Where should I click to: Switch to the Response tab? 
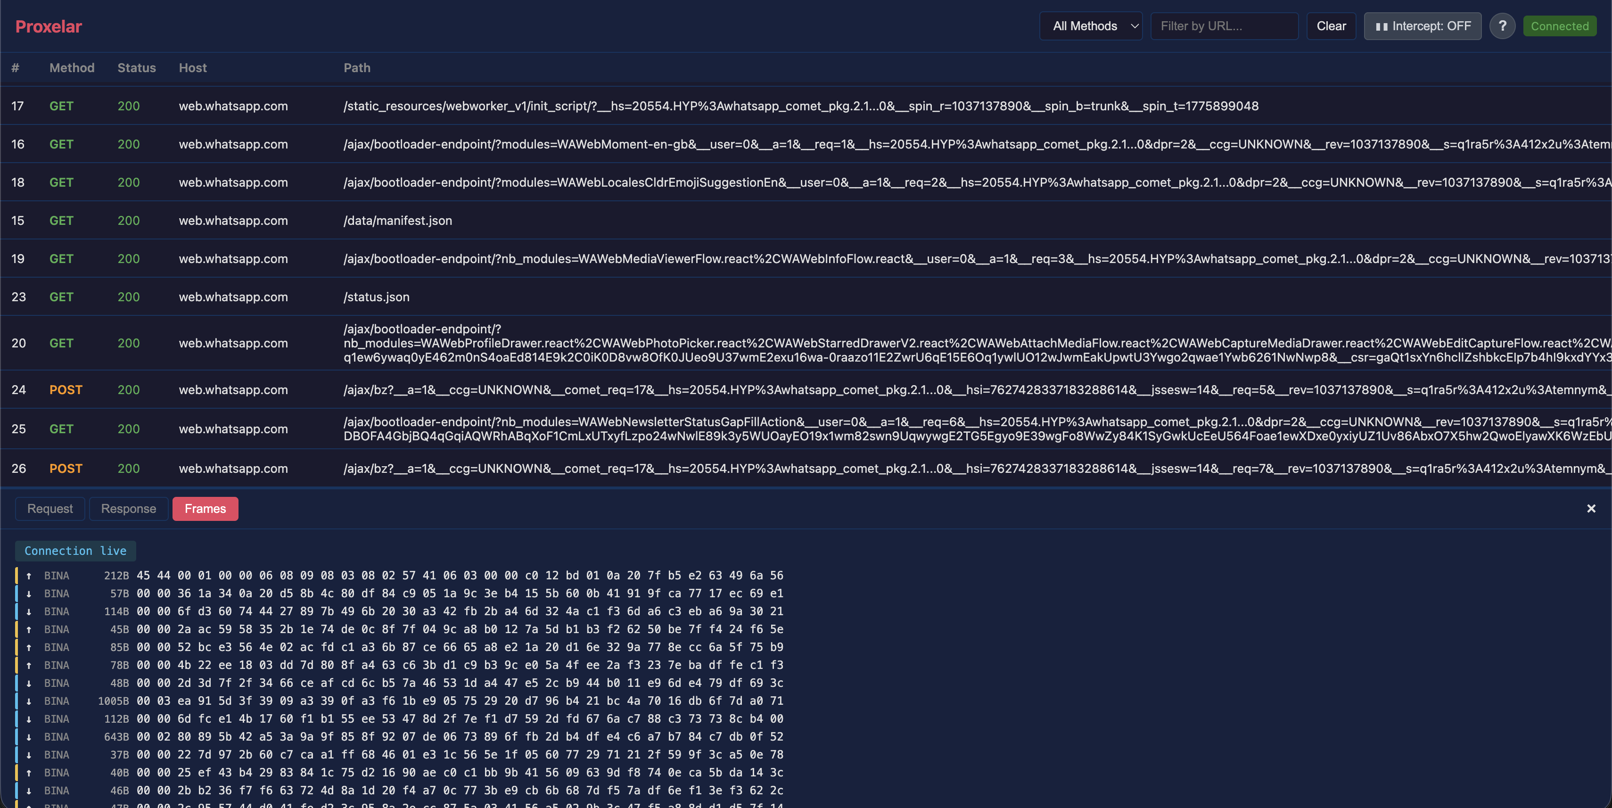[x=129, y=508]
